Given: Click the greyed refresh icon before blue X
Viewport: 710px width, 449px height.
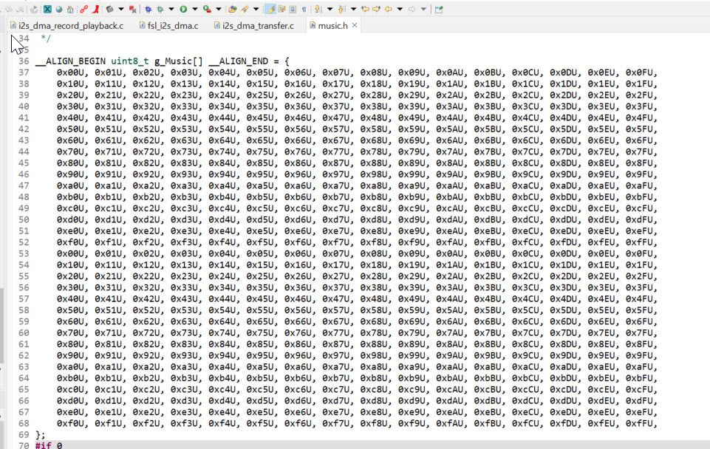Looking at the screenshot, I should (x=34, y=9).
